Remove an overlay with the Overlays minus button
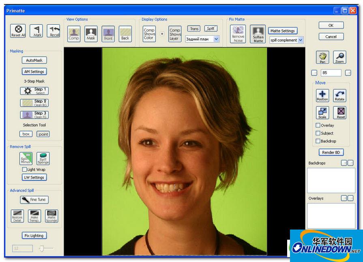363x262 pixels. pyautogui.click(x=350, y=198)
